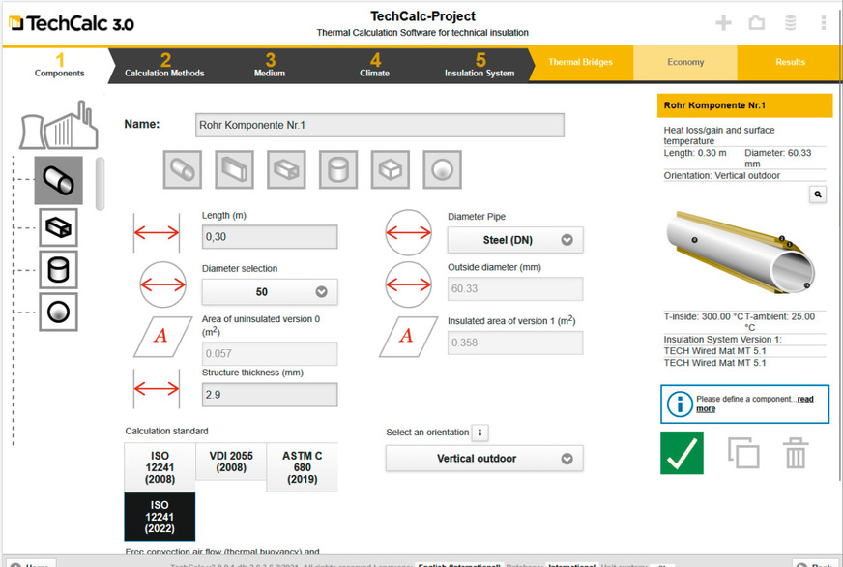Delete the component with the trash icon
The width and height of the screenshot is (843, 567).
[x=796, y=453]
